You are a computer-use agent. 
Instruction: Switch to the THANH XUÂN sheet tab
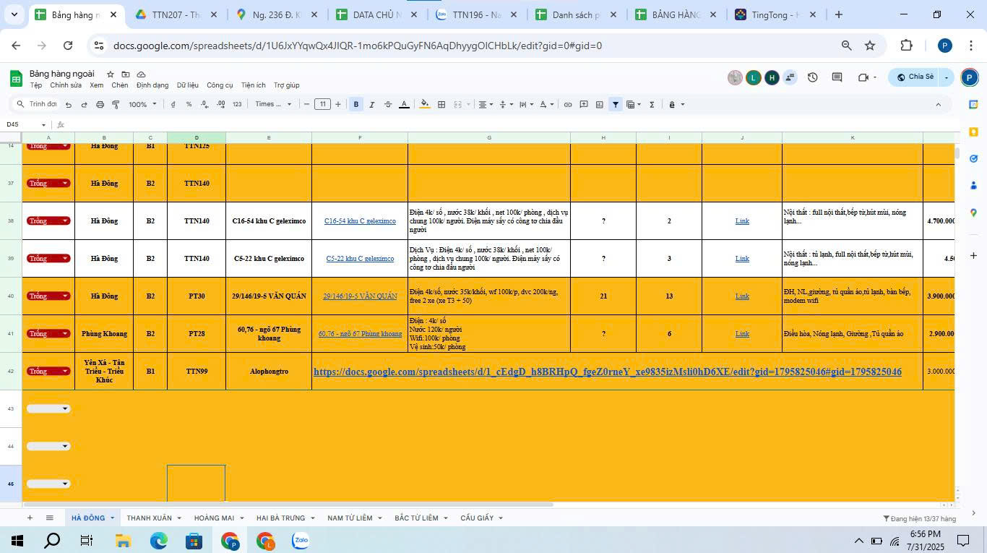point(149,518)
